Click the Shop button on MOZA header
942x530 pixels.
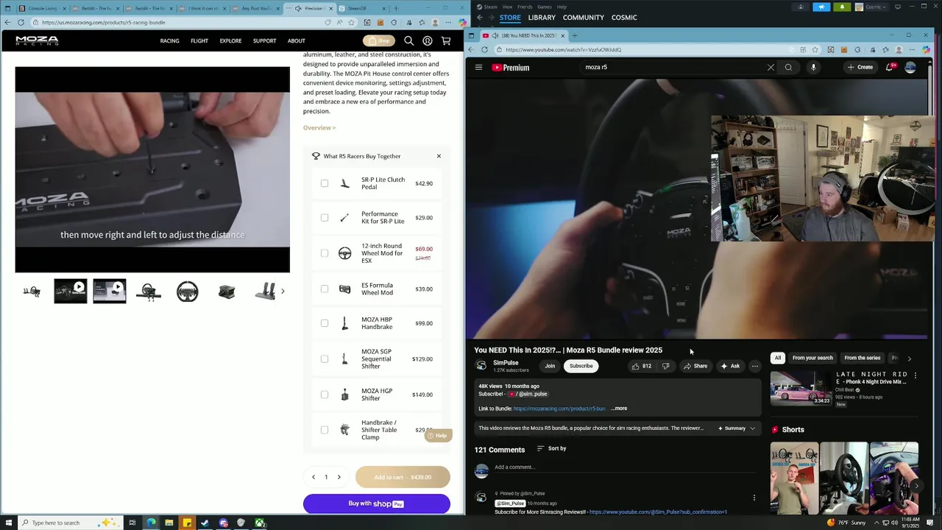tap(378, 41)
